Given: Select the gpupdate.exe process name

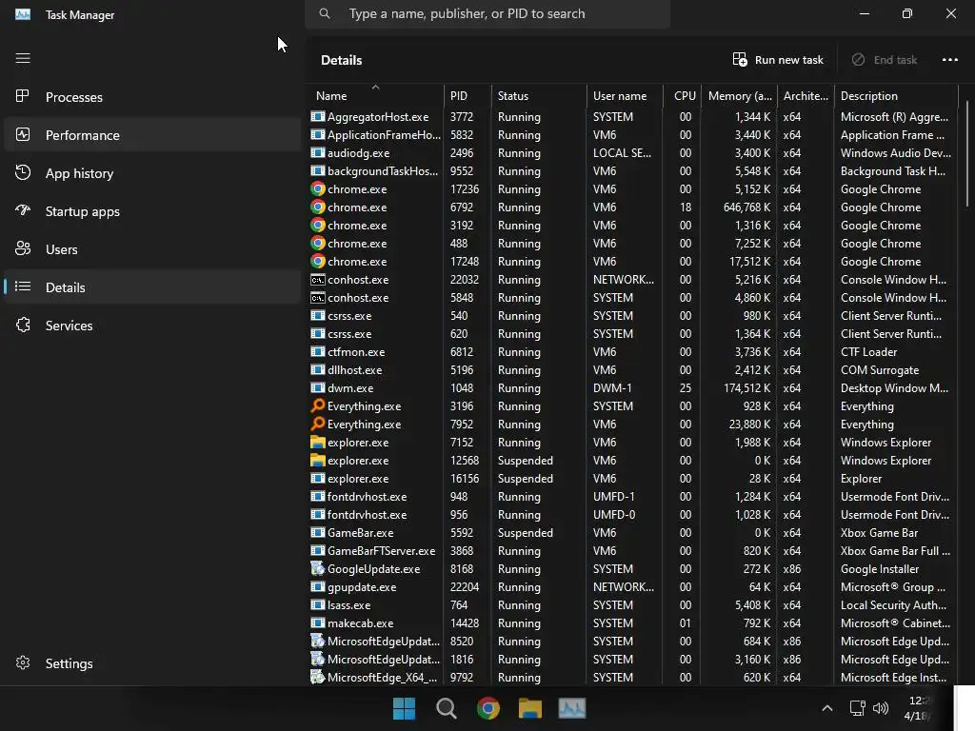Looking at the screenshot, I should 361,586.
